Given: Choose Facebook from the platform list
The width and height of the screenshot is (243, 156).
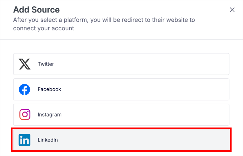Looking at the screenshot, I should 121,89.
